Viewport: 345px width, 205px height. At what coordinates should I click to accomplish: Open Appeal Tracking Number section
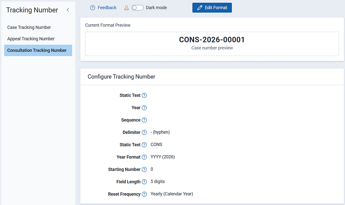(x=31, y=39)
